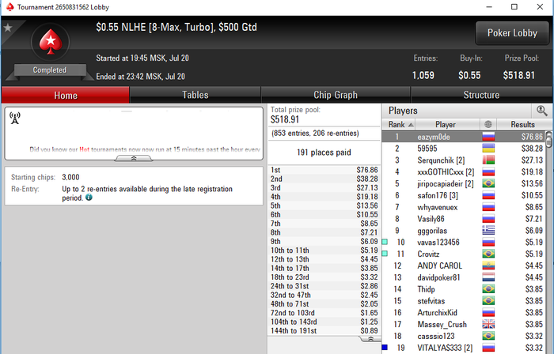Open the Chip Graph tab
The height and width of the screenshot is (354, 554).
pyautogui.click(x=336, y=95)
